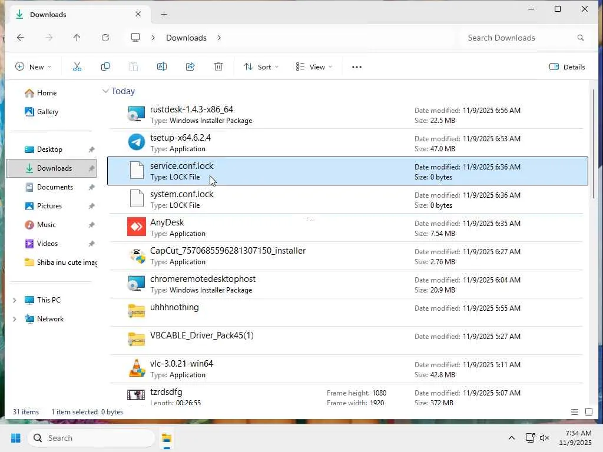Close the Downloads tab
This screenshot has width=603, height=452.
tap(138, 14)
